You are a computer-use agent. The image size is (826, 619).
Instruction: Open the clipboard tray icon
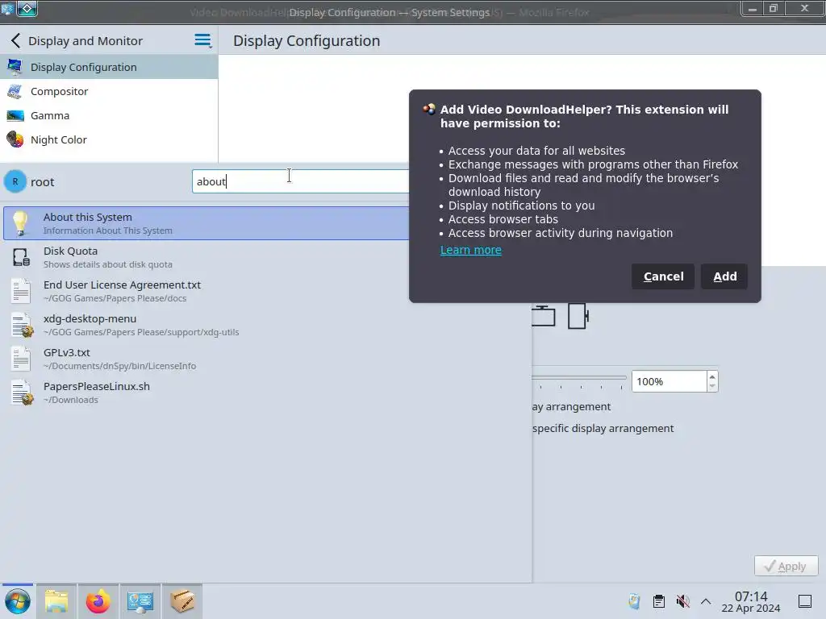coord(658,601)
